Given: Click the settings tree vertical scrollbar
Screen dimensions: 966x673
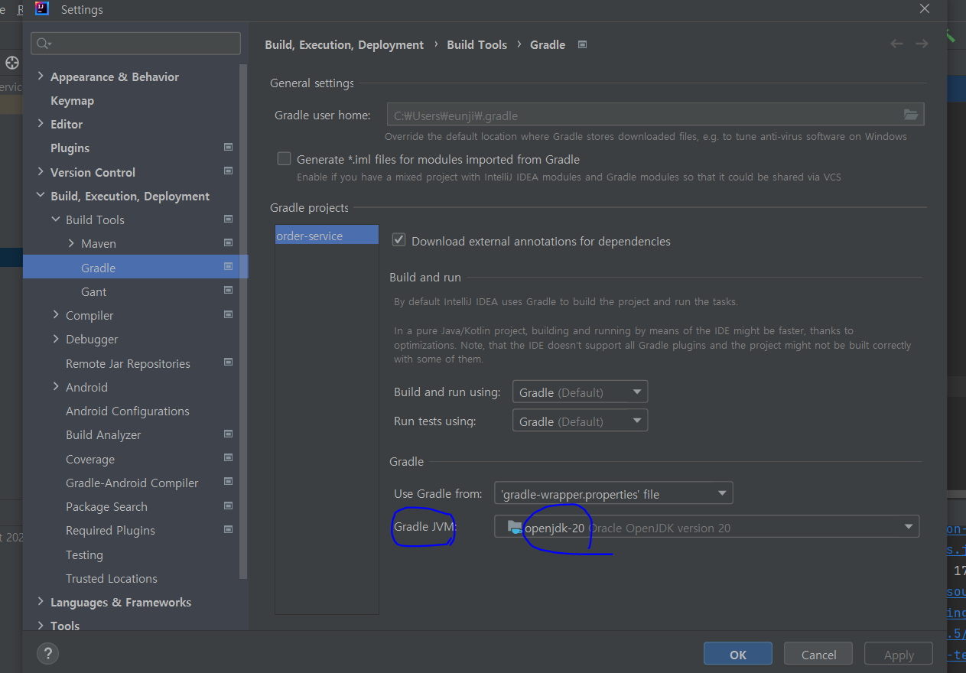Looking at the screenshot, I should 244,321.
